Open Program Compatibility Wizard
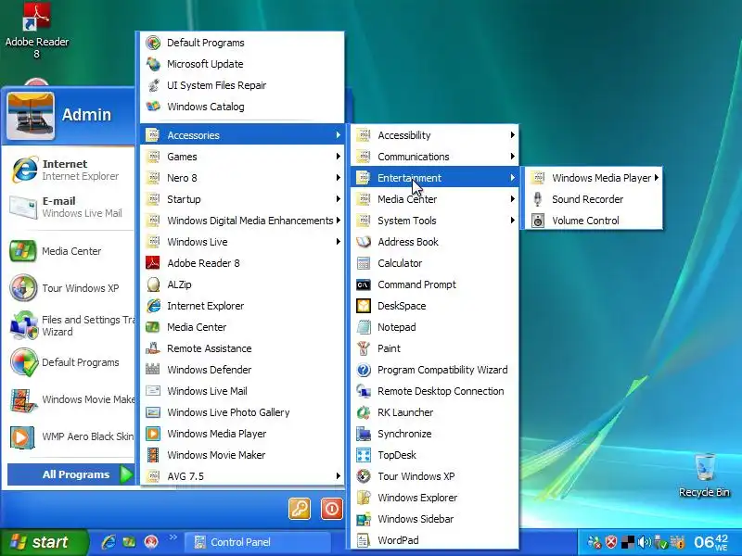The height and width of the screenshot is (556, 742). tap(434, 370)
